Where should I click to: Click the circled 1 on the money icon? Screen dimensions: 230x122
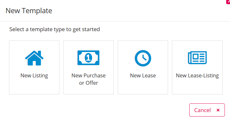coord(88,58)
